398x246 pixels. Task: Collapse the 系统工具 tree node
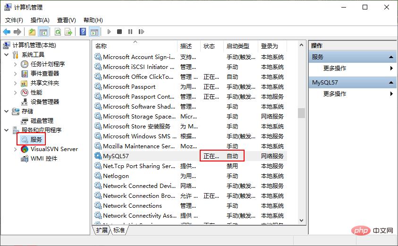click(7, 55)
